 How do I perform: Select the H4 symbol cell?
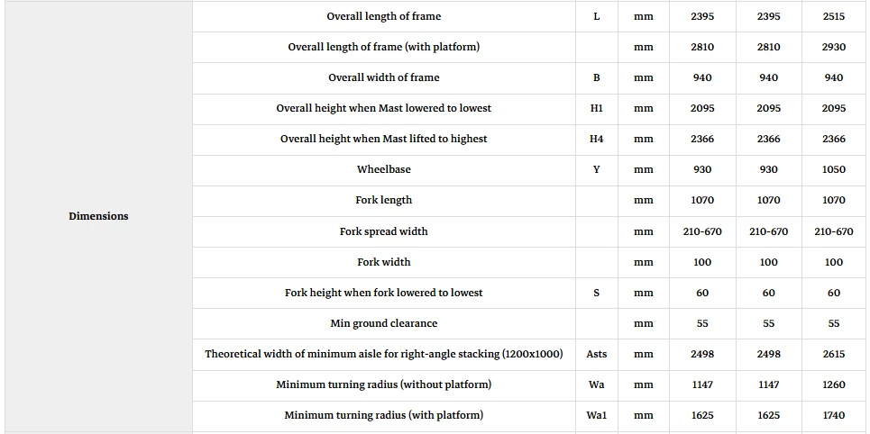(597, 139)
